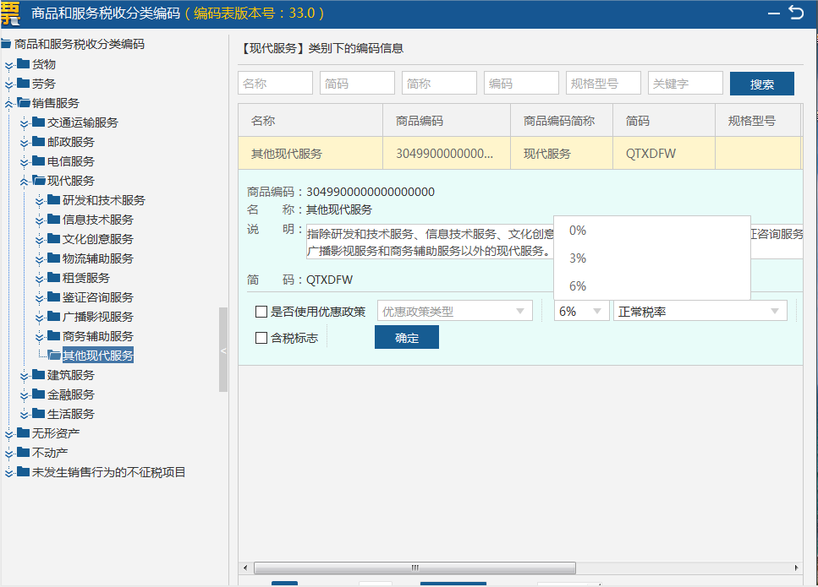Choose 3% from the tax rate list
Image resolution: width=818 pixels, height=587 pixels.
[578, 258]
